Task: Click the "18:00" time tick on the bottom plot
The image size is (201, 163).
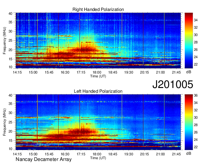Action: click(97, 154)
